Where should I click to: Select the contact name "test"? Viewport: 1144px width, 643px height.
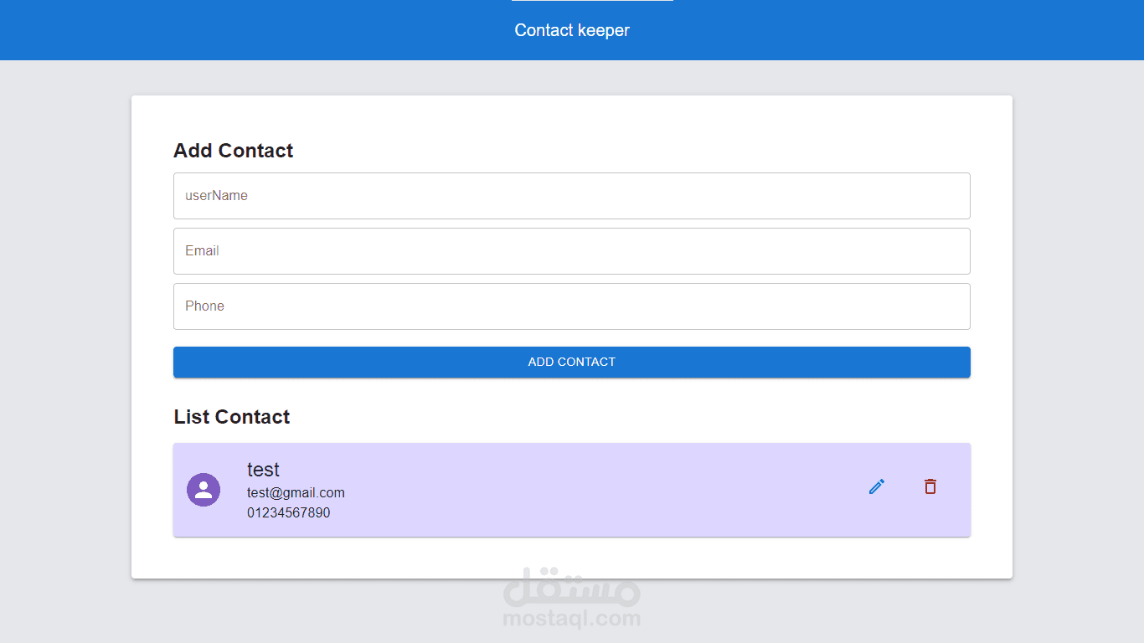[x=263, y=470]
